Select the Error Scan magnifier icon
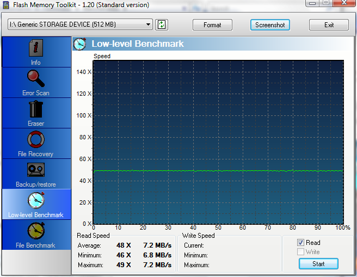Screen dimensions: 357x277 point(35,79)
